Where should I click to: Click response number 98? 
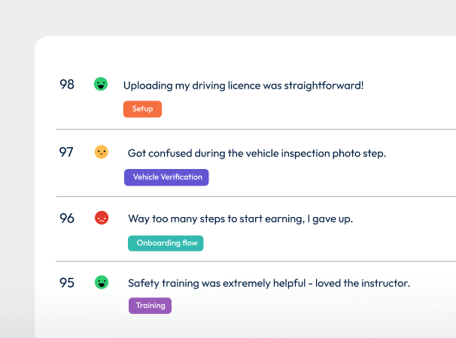click(x=67, y=84)
